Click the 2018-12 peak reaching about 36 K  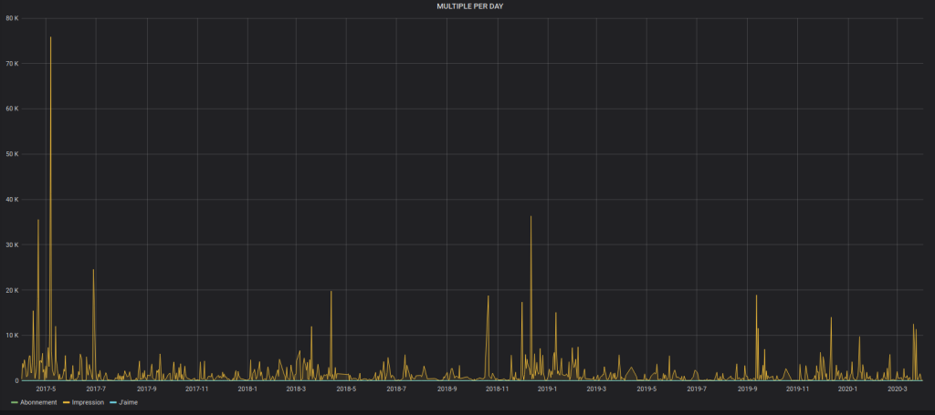(x=531, y=218)
